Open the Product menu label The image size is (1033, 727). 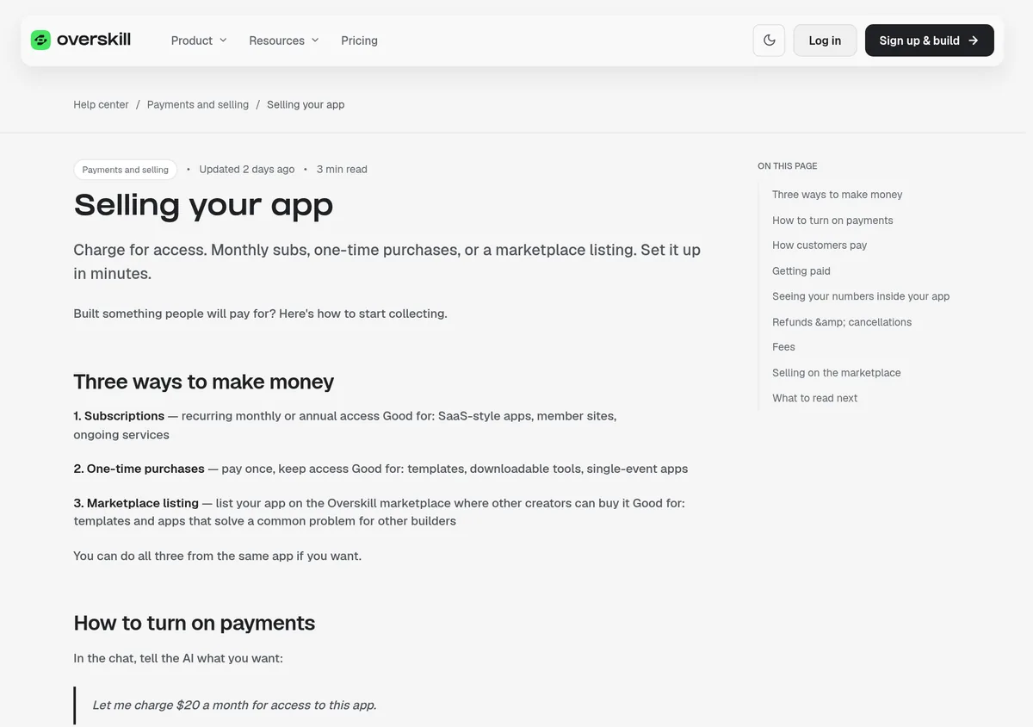pyautogui.click(x=192, y=40)
